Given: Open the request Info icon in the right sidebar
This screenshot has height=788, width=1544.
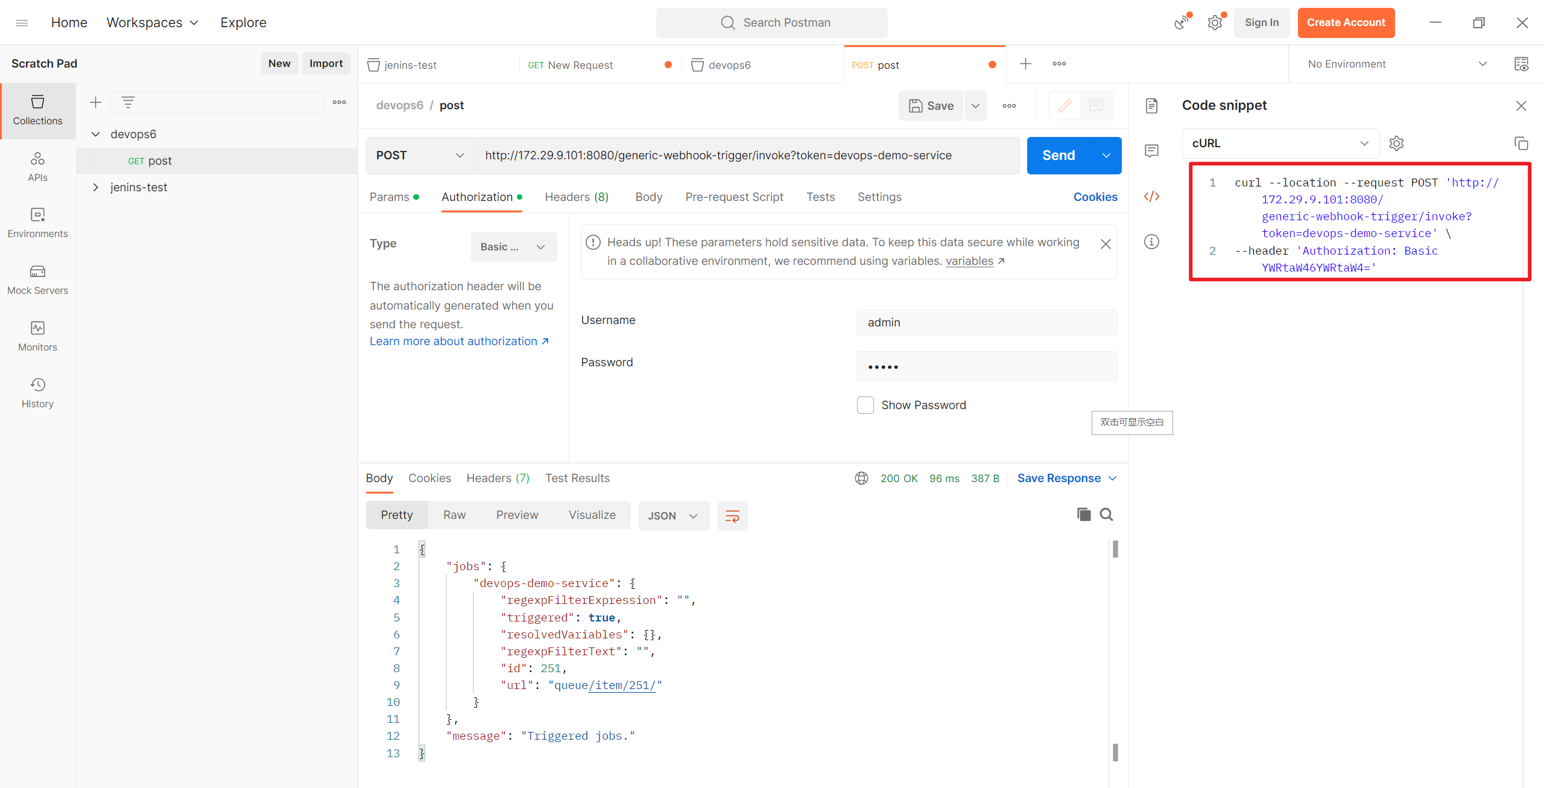Looking at the screenshot, I should click(x=1151, y=242).
